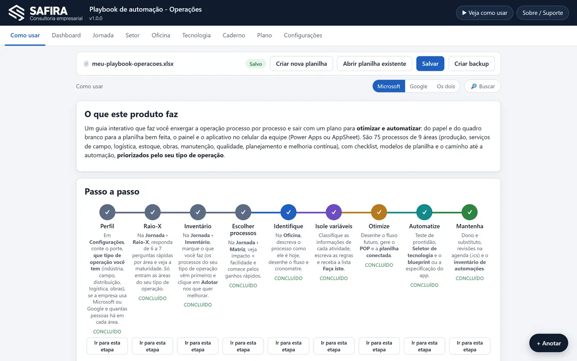Image resolution: width=577 pixels, height=361 pixels.
Task: Click the Mantenha green step circle
Action: (x=470, y=212)
